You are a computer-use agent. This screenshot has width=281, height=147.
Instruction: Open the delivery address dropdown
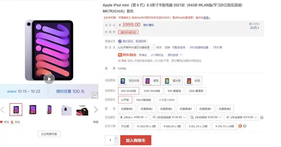pyautogui.click(x=136, y=47)
